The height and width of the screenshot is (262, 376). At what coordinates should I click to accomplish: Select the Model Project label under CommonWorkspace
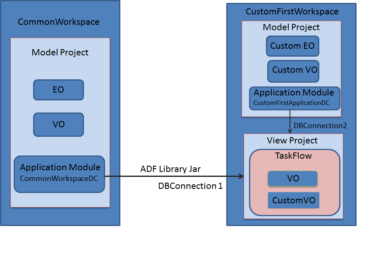[x=60, y=52]
